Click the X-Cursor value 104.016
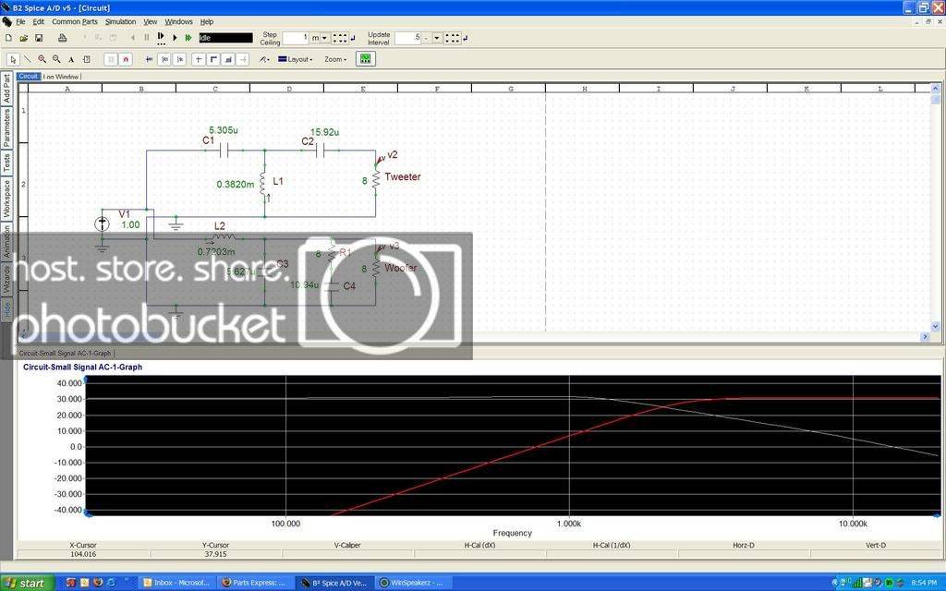Screen dimensions: 946x591 pos(83,554)
